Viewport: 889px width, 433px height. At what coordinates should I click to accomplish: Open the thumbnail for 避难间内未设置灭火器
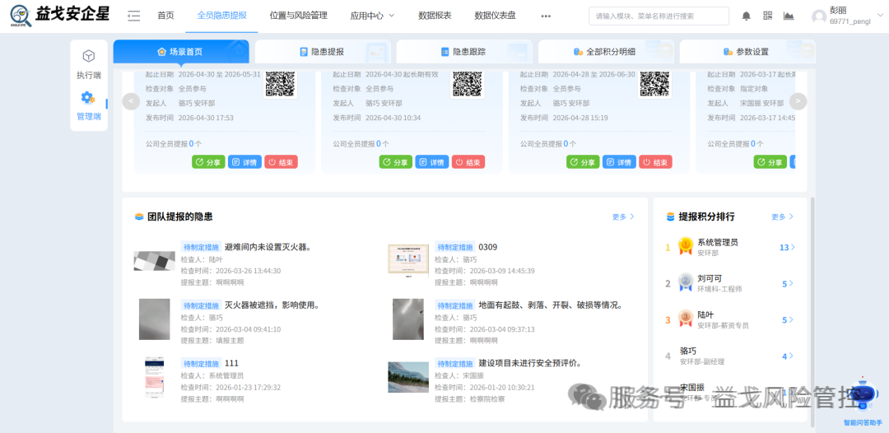154,261
